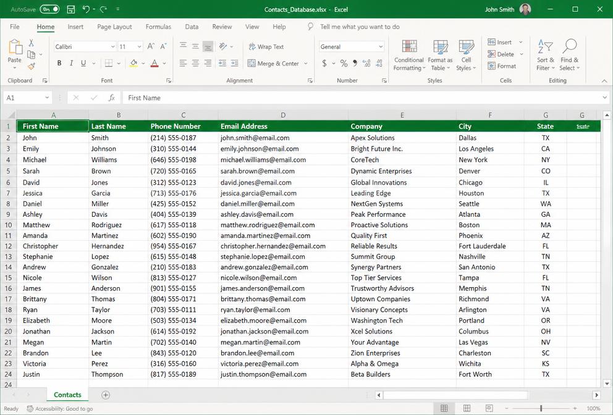613x415 pixels.
Task: Apply comma style format
Action: pos(355,63)
